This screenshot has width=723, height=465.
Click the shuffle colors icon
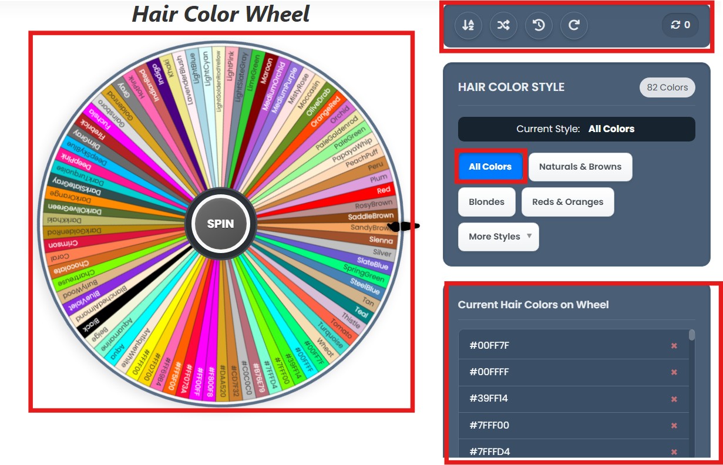pos(503,25)
